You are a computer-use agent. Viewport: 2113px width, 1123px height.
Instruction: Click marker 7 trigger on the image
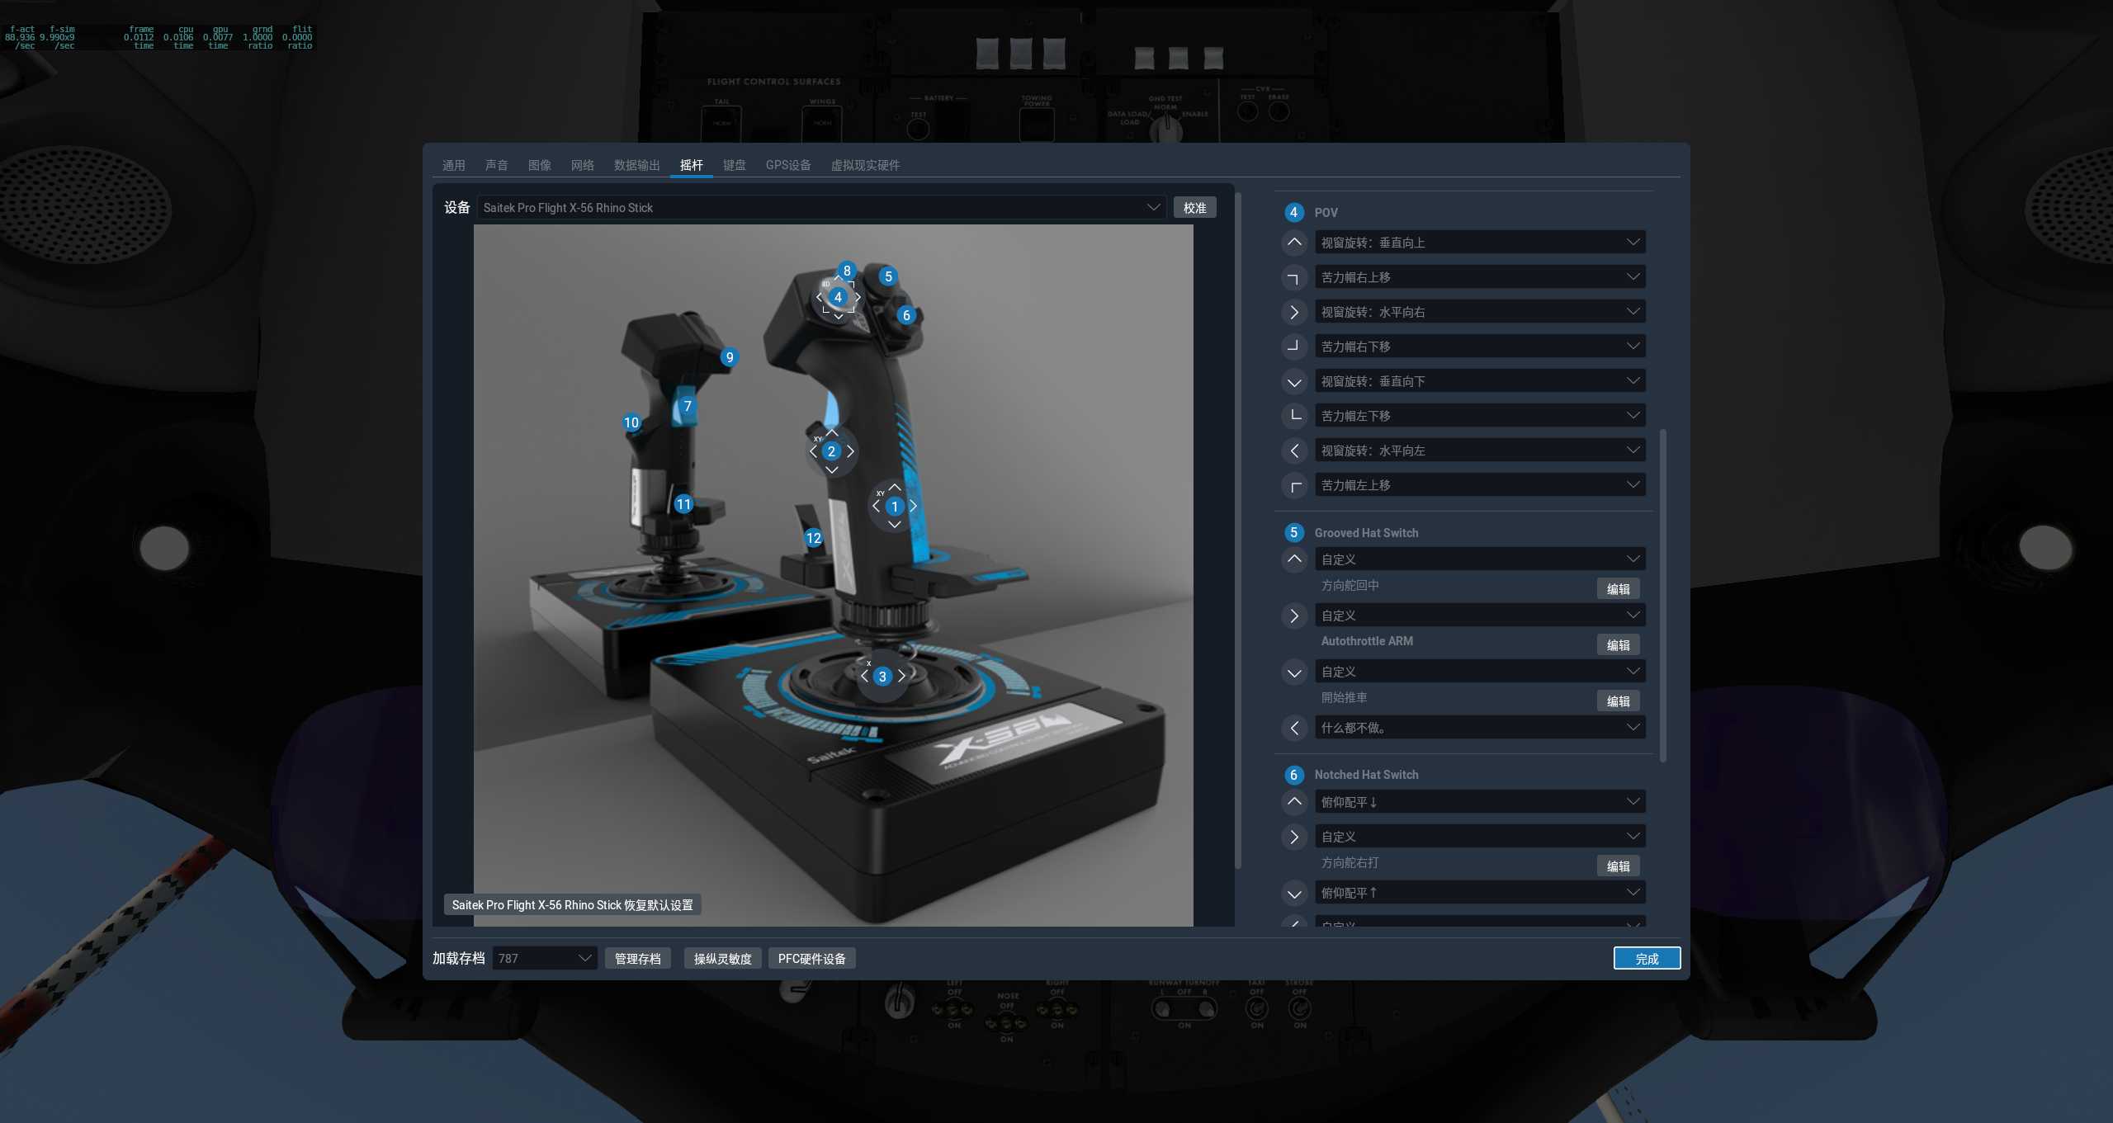[688, 406]
